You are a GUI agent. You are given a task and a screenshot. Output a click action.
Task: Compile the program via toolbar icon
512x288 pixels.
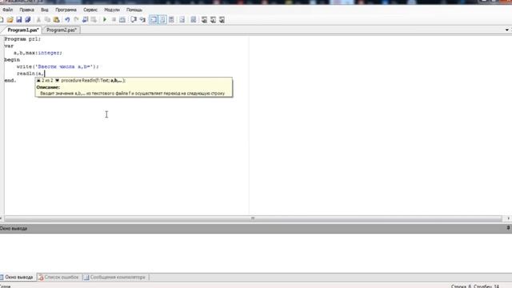122,20
